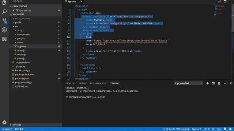Open package.json file
Viewport: 234px width, 131px height.
[22, 79]
